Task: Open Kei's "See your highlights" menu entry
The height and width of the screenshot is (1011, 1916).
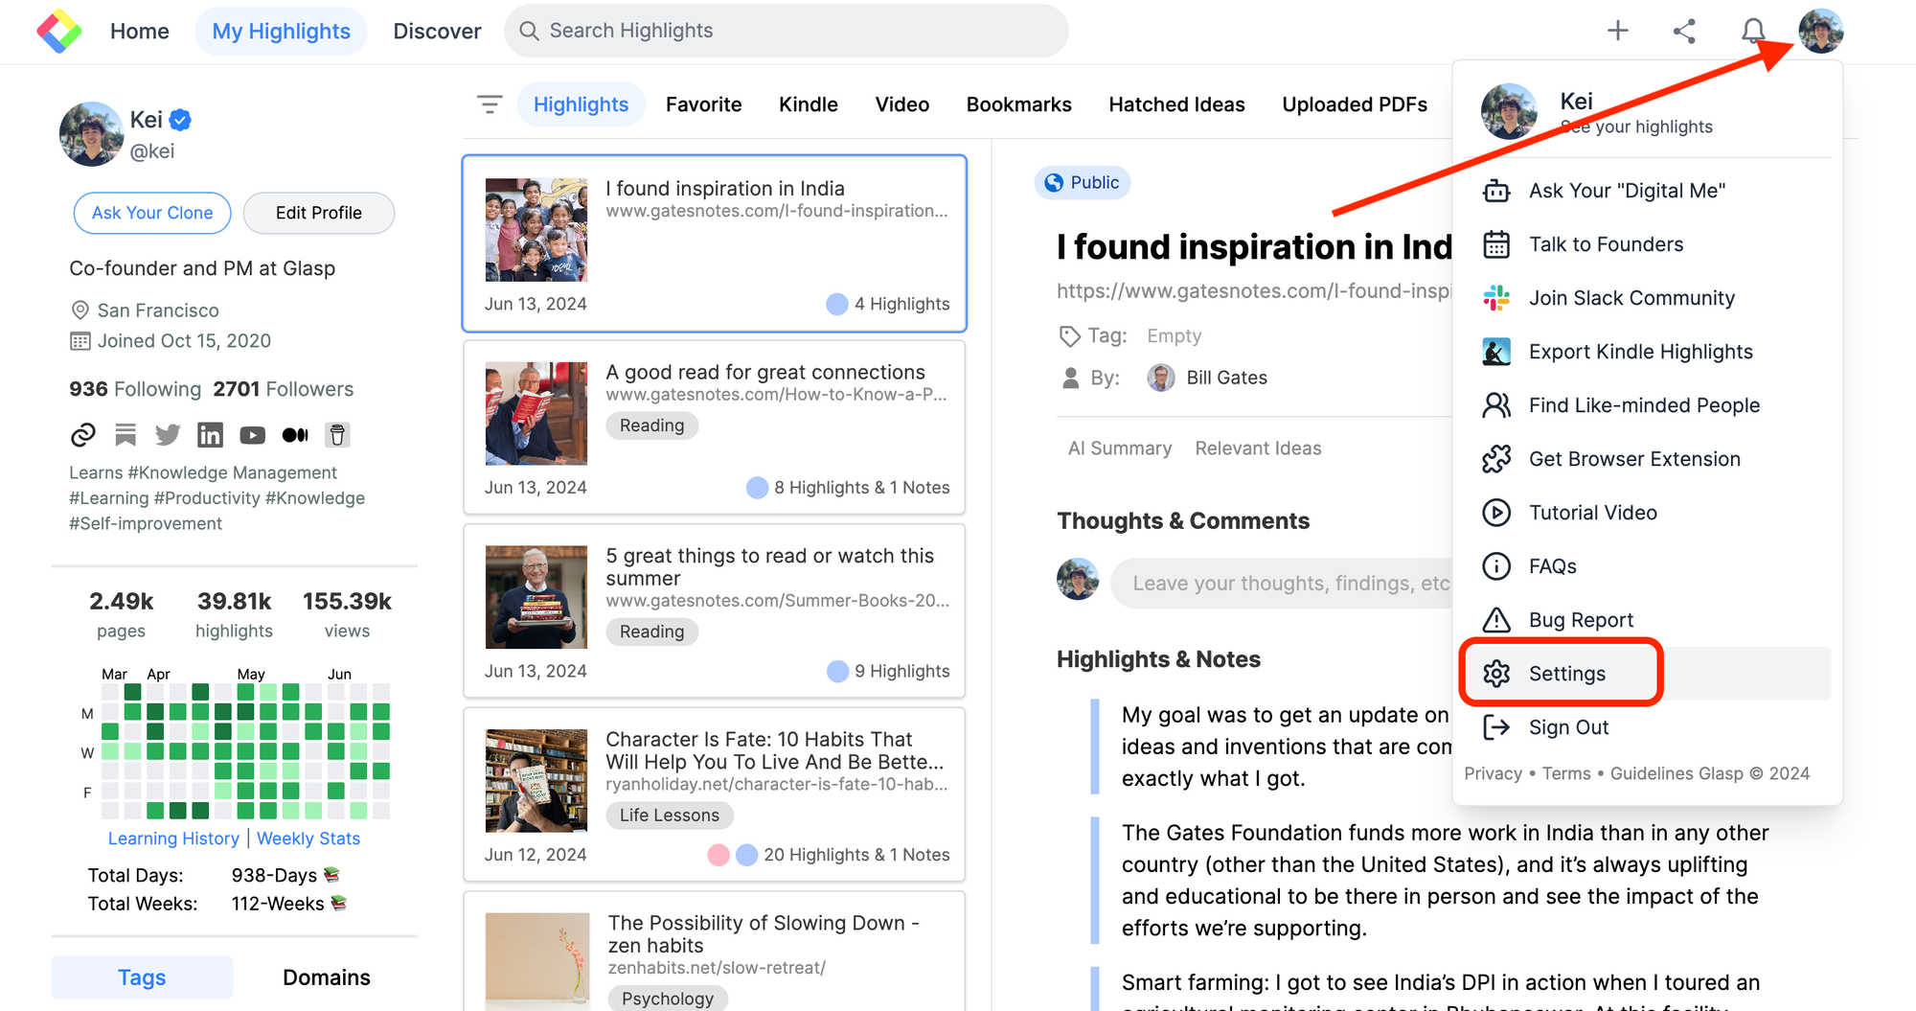Action: (1646, 112)
